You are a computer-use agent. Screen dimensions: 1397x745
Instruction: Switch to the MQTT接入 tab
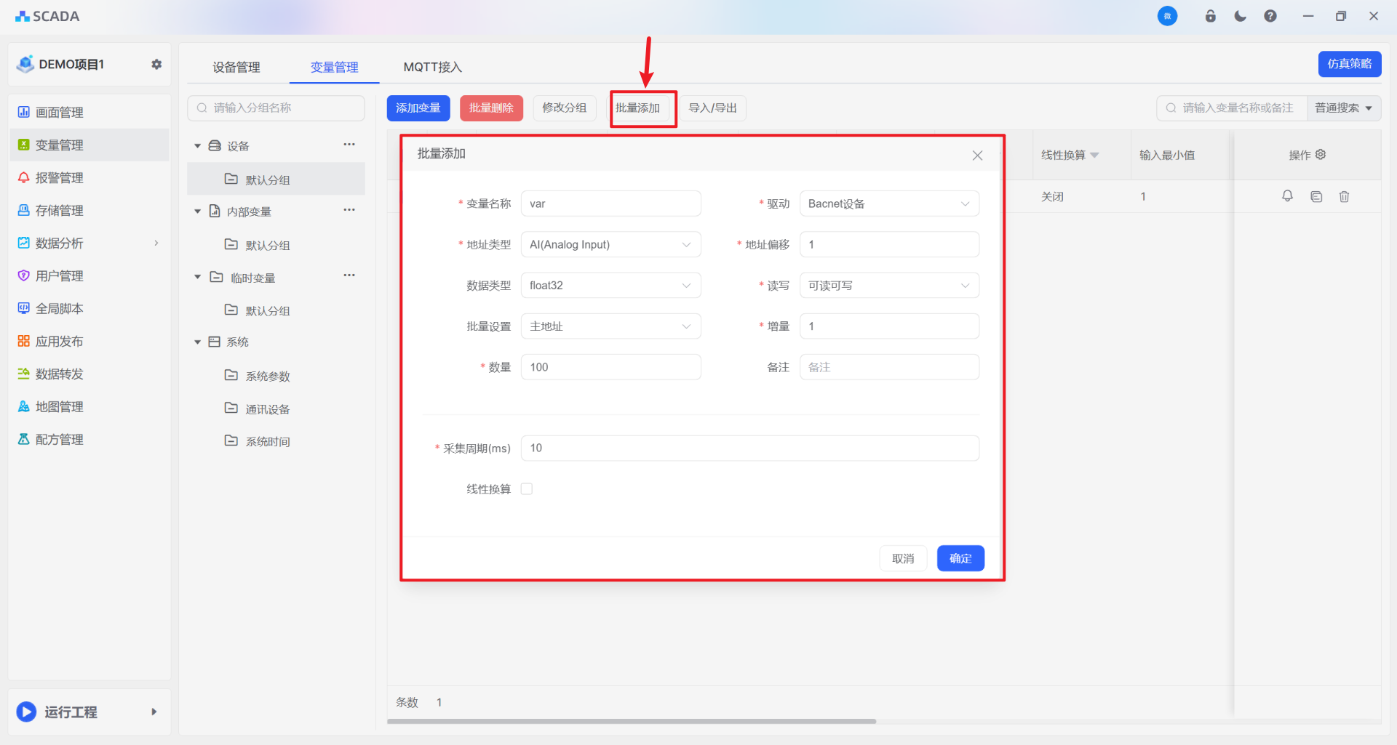click(432, 67)
